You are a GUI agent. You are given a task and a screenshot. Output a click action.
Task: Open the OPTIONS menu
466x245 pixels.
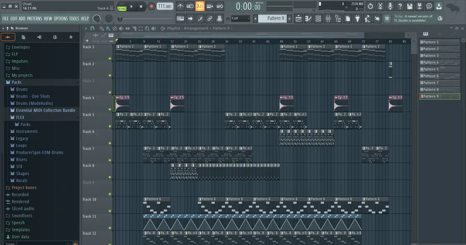(x=61, y=19)
